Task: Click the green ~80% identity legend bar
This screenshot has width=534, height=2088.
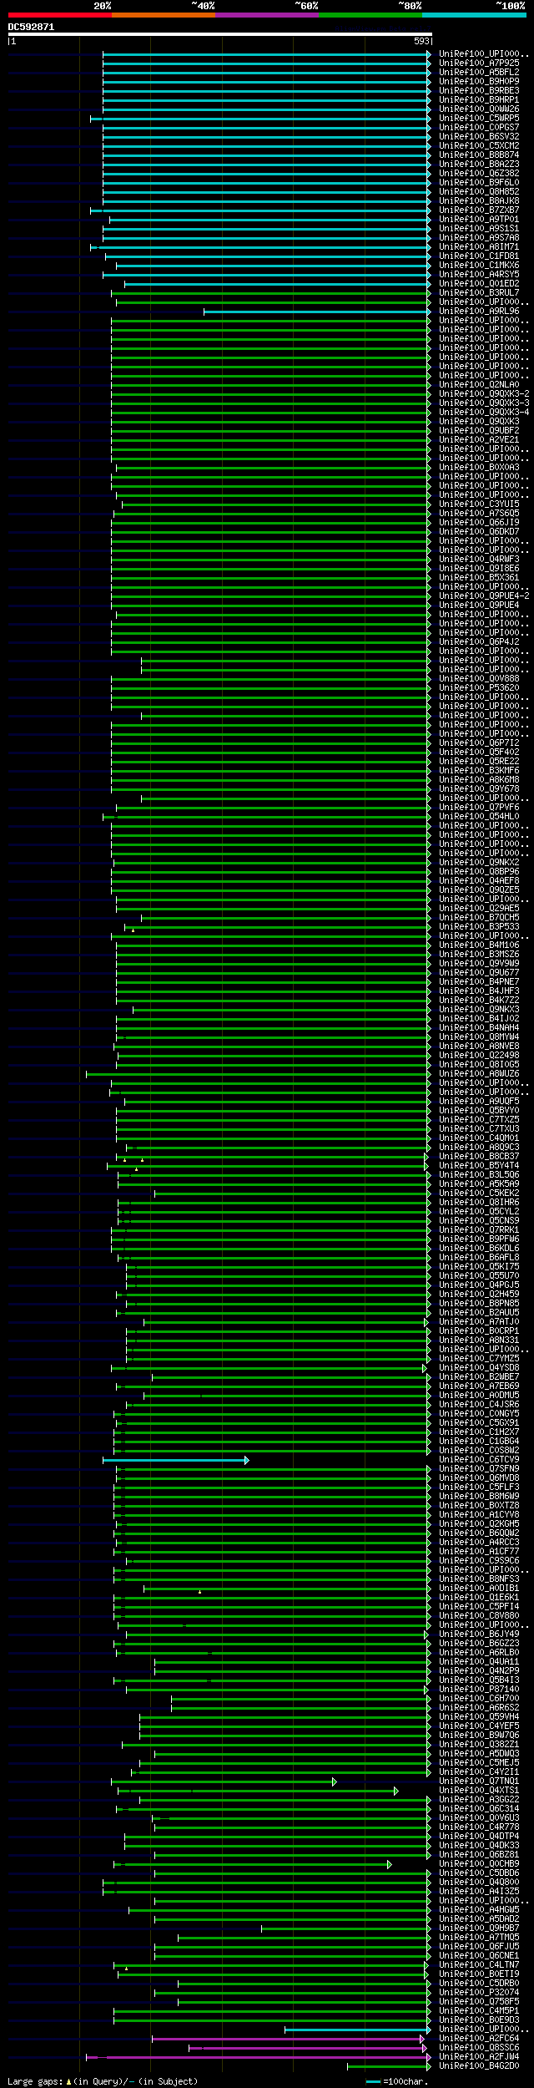Action: [370, 15]
